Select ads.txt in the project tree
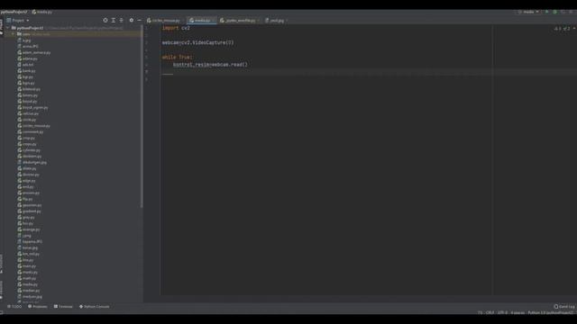This screenshot has height=324, width=577. coord(25,65)
